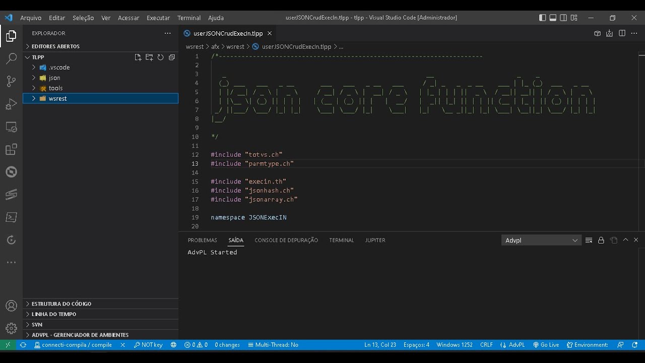Image resolution: width=645 pixels, height=363 pixels.
Task: Clear the output panel
Action: 589,240
